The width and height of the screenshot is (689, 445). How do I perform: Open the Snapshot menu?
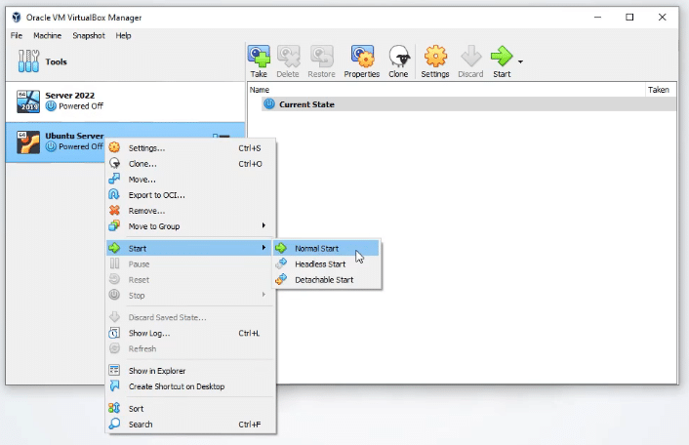pyautogui.click(x=88, y=35)
